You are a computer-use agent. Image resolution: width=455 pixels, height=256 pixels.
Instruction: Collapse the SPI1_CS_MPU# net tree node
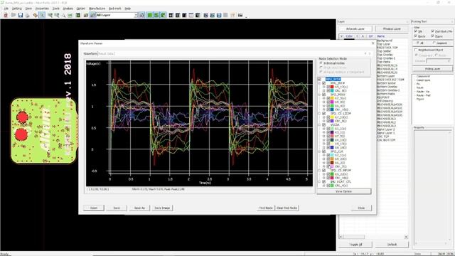click(320, 170)
